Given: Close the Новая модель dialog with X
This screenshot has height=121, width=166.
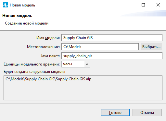Looking at the screenshot, I should (158, 5).
